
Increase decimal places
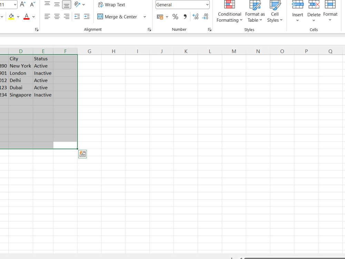(195, 17)
